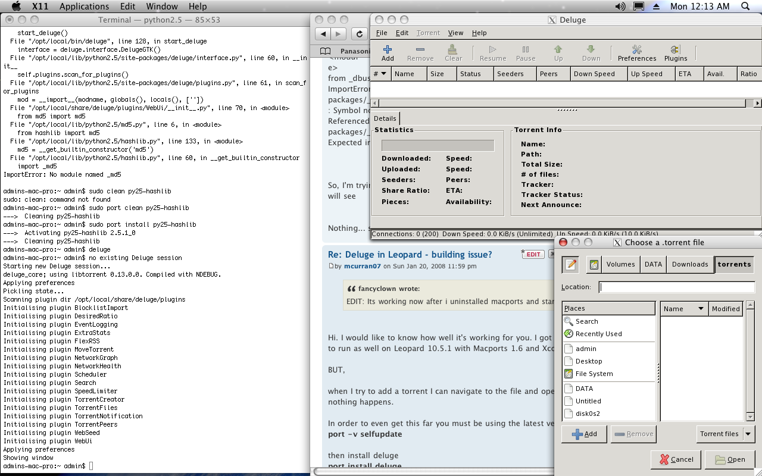Click the Downloads path button

coord(690,265)
